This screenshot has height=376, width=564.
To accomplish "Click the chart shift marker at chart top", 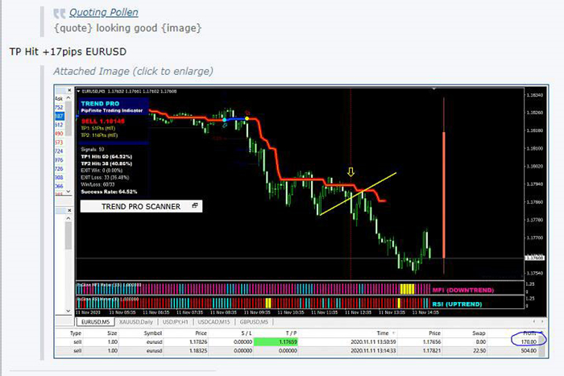I will tap(434, 89).
